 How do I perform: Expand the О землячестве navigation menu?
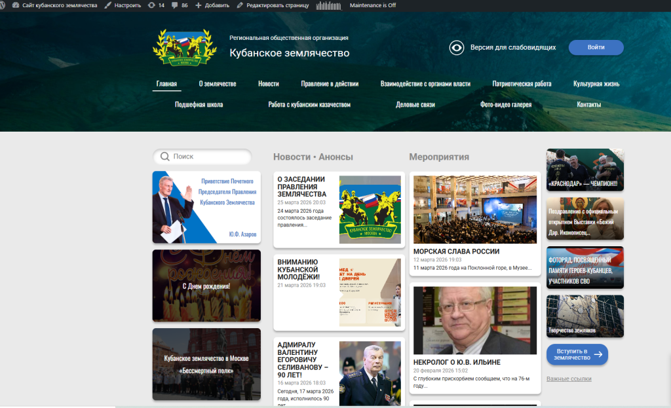click(218, 84)
